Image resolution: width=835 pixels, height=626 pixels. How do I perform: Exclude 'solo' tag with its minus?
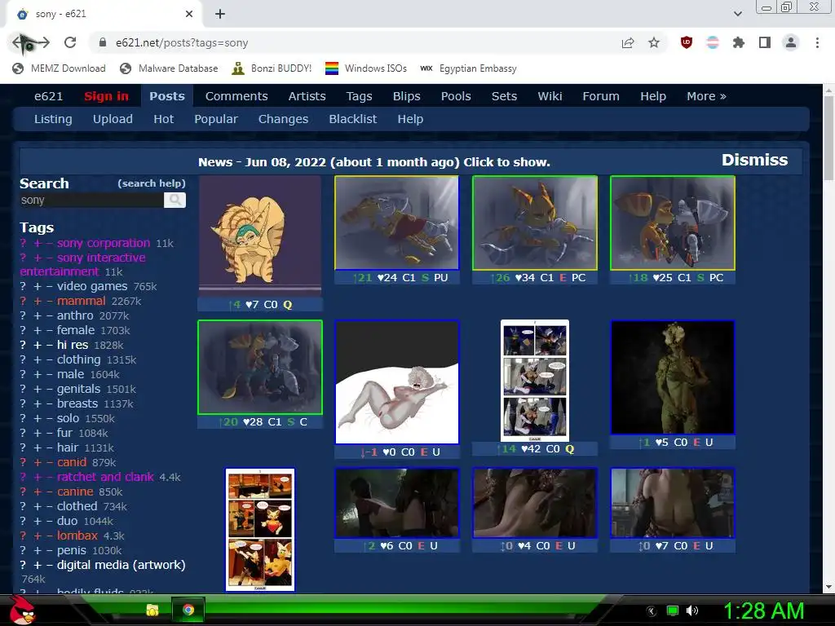pos(49,418)
